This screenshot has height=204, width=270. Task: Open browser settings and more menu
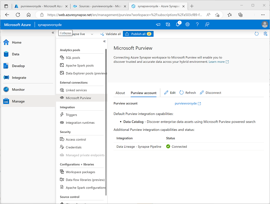click(263, 15)
